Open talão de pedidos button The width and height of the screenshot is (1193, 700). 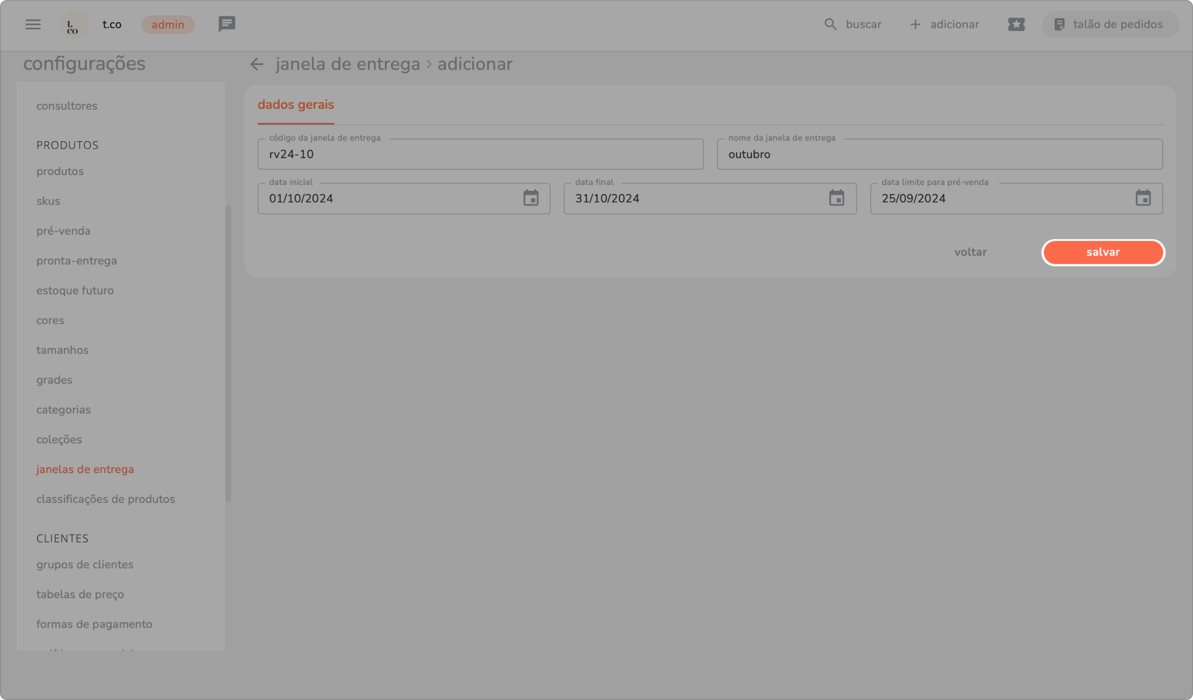pos(1109,24)
